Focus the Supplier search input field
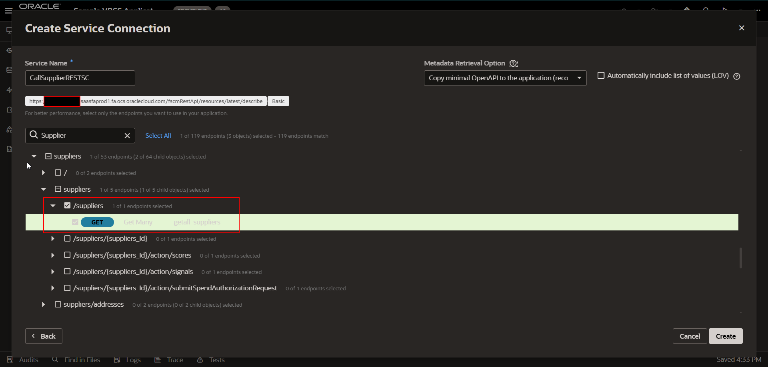Viewport: 768px width, 367px height. [80, 135]
